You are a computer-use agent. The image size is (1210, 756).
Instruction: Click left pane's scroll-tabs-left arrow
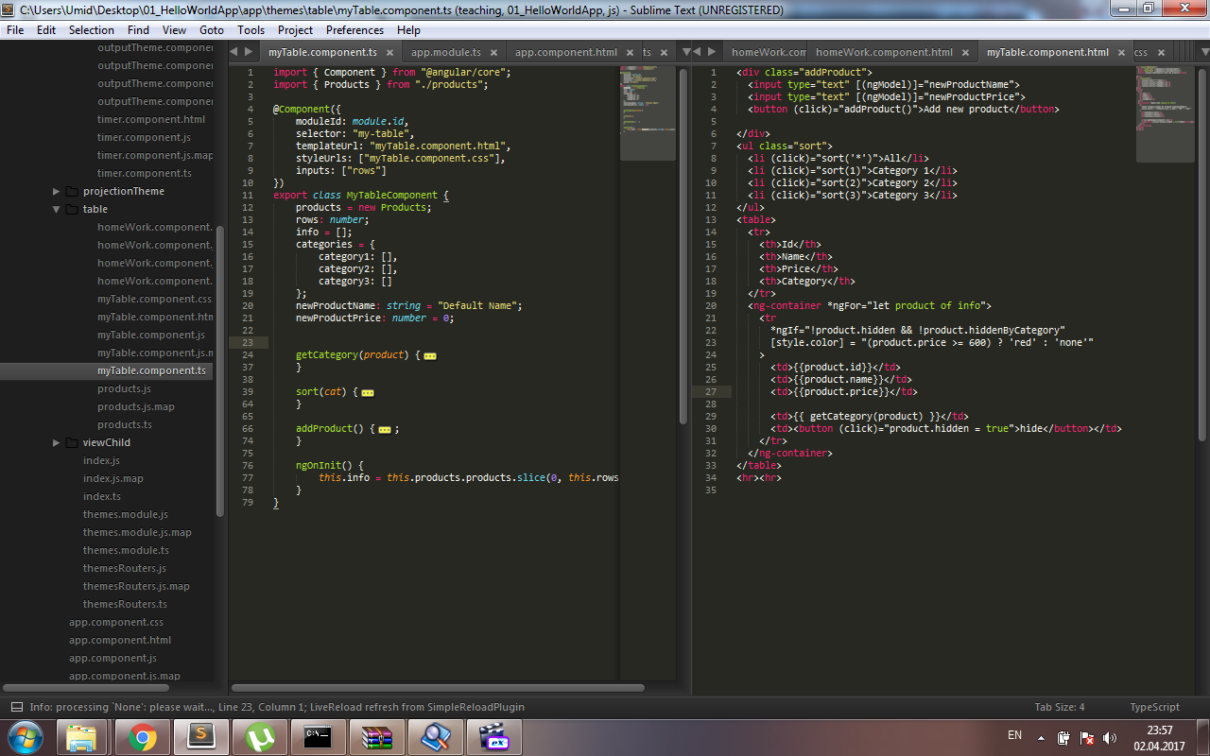(x=234, y=52)
